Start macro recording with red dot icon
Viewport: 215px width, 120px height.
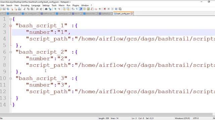(x=105, y=9)
